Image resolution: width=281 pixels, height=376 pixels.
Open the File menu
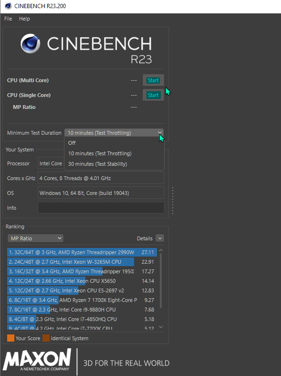coord(8,19)
